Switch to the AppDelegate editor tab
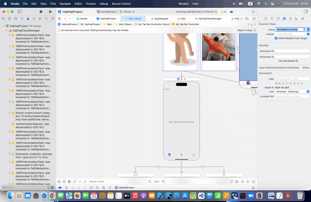The height and width of the screenshot is (202, 311). (159, 19)
